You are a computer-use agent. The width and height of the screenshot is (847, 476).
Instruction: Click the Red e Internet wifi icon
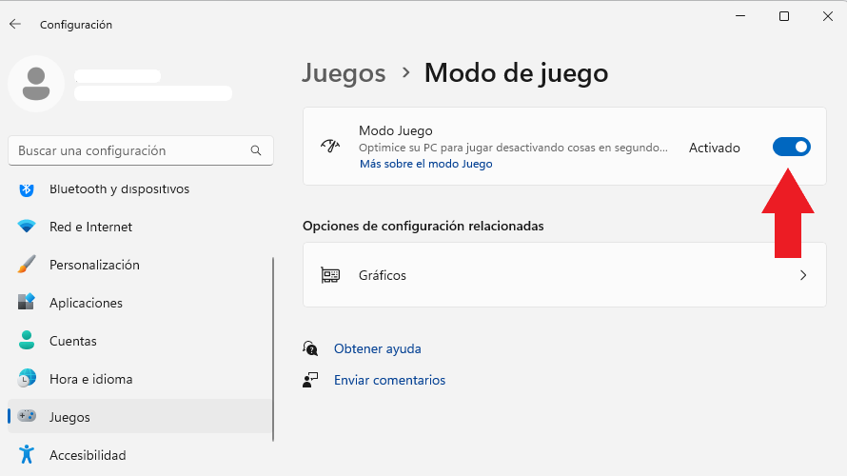pos(27,227)
